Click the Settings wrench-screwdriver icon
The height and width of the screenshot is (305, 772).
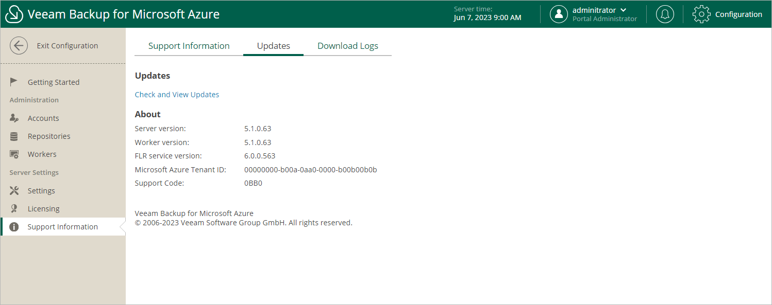click(x=14, y=191)
